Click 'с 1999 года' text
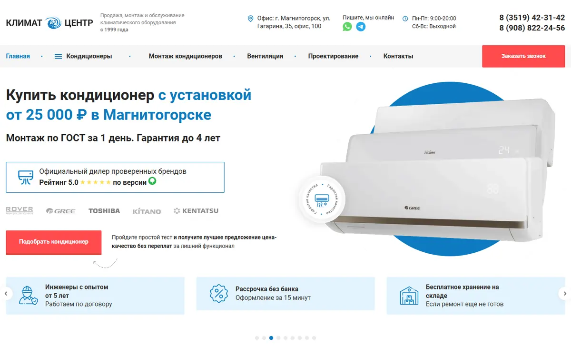This screenshot has width=571, height=357. [x=114, y=30]
